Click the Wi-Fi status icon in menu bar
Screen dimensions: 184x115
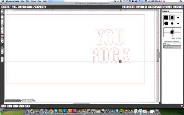point(146,1)
